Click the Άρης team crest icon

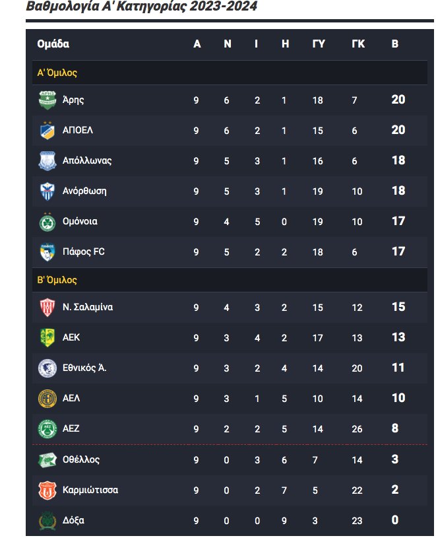tap(47, 100)
